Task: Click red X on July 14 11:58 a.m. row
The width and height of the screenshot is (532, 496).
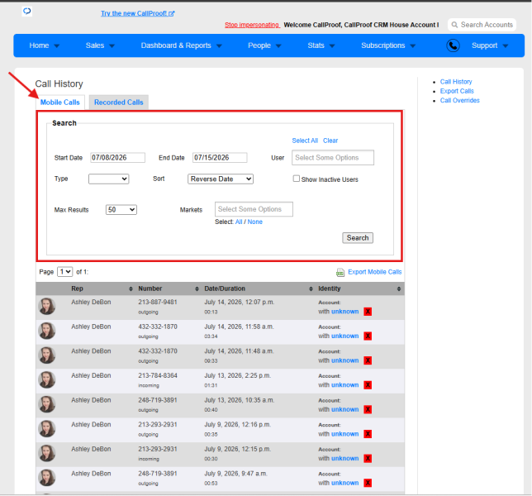Action: click(368, 336)
